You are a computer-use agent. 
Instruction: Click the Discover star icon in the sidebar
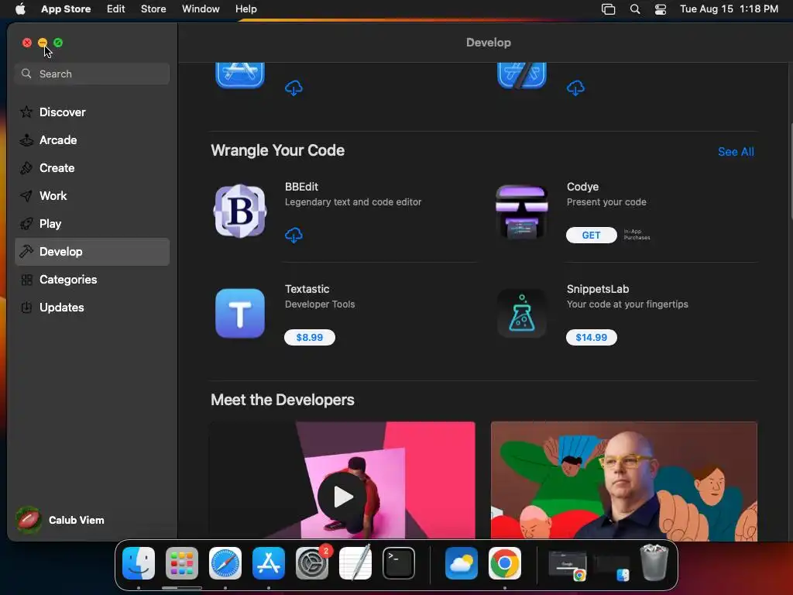[26, 112]
